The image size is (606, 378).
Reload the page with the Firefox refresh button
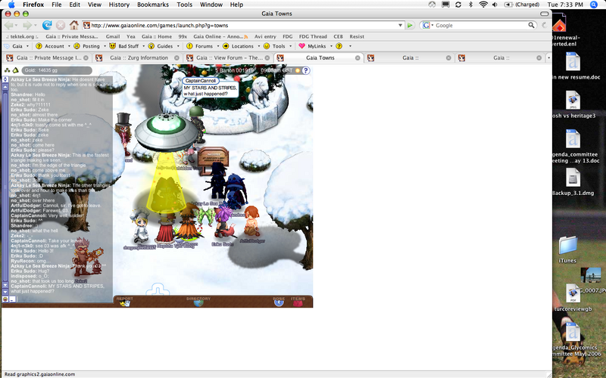pos(47,26)
